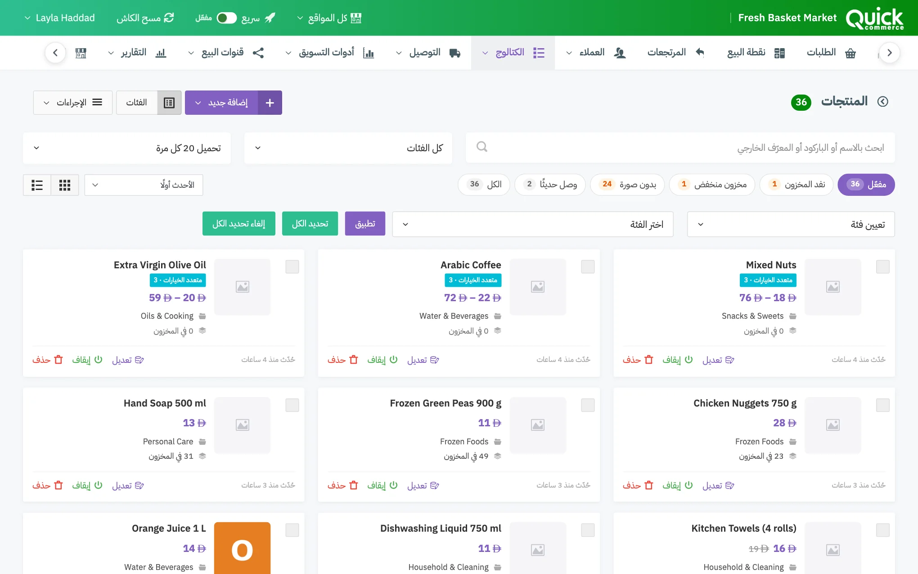This screenshot has width=918, height=574.
Task: Check the Hand Soap 500 ml checkbox
Action: tap(292, 405)
